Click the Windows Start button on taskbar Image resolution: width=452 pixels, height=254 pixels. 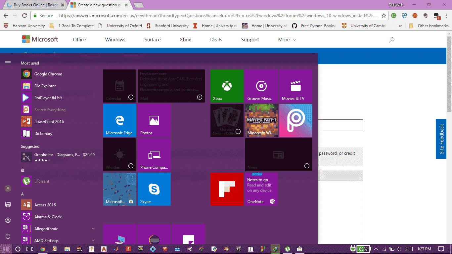6,249
